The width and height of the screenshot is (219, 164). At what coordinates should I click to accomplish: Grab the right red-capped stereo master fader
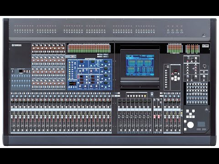point(159,117)
